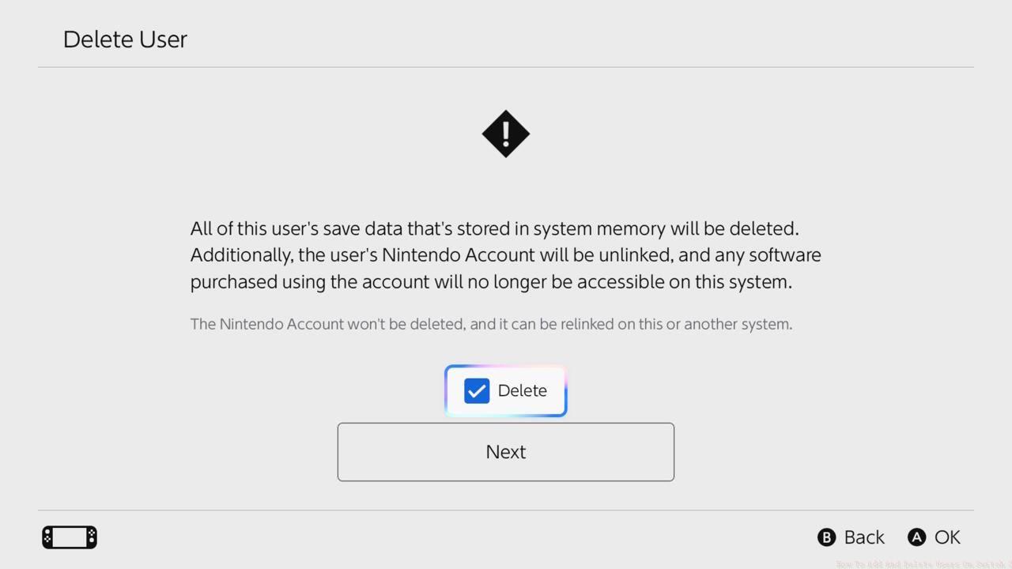Viewport: 1012px width, 569px height.
Task: Click the Delete User title heading
Action: (125, 39)
